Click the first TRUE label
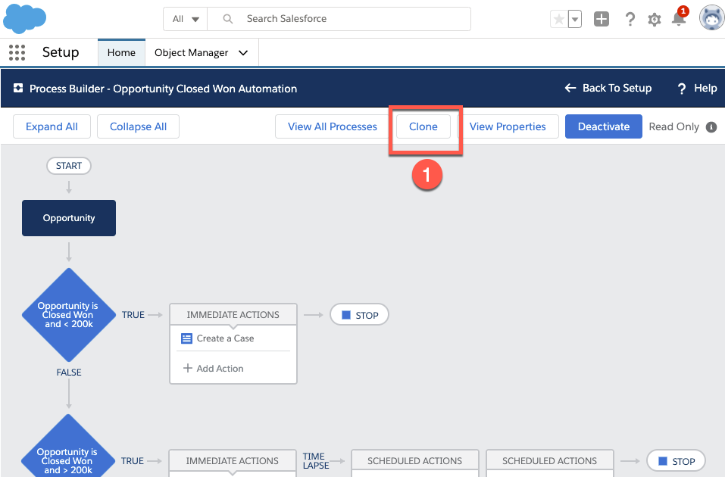Viewport: 725px width, 477px height. 133,315
